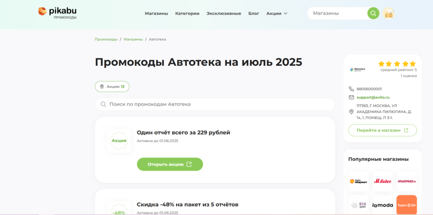
Task: Open Яндекс Маркет store logo
Action: [359, 181]
